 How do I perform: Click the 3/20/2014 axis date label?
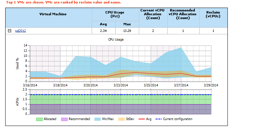pyautogui.click(x=91, y=85)
